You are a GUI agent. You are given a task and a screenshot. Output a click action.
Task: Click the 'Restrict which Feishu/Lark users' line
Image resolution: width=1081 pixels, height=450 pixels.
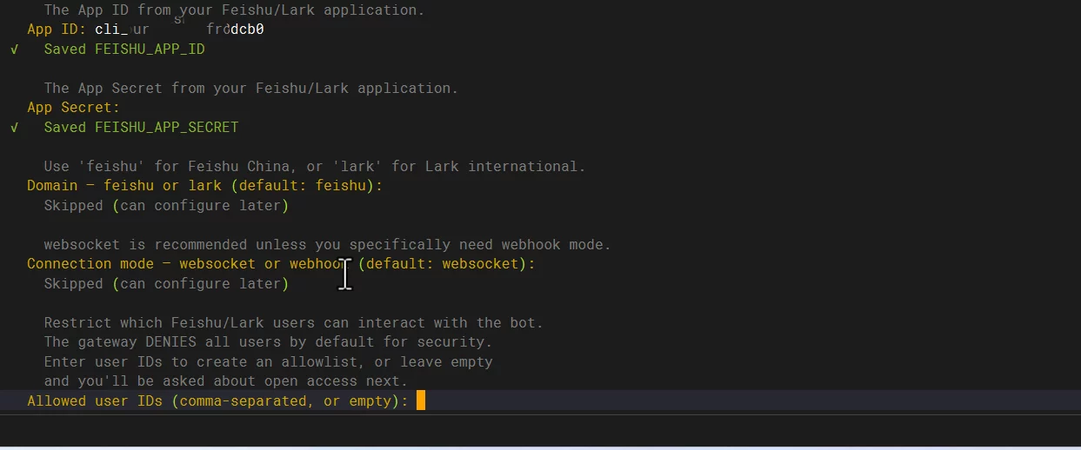click(x=293, y=323)
